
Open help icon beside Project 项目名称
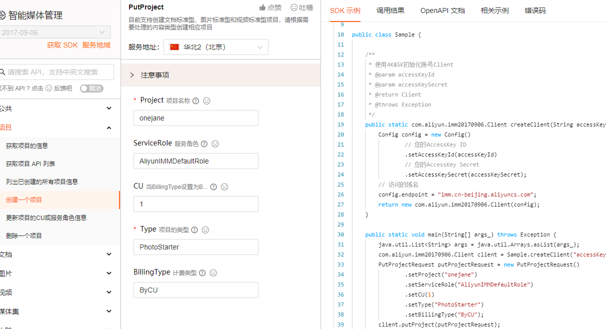click(195, 100)
